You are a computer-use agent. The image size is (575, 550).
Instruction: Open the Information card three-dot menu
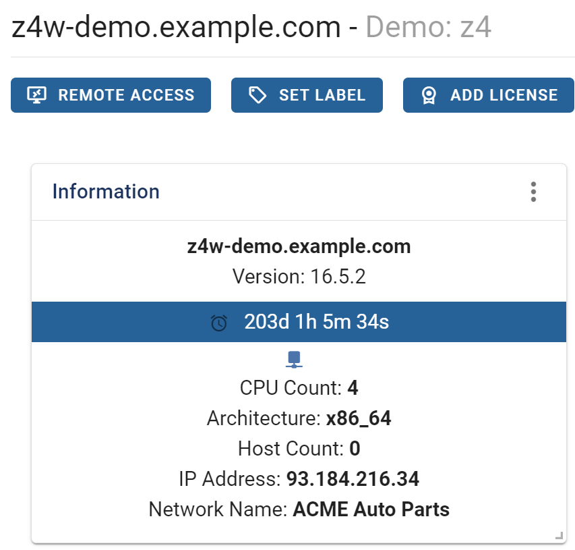click(x=533, y=192)
